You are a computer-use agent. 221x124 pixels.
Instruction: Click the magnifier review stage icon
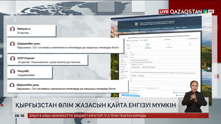169,45
